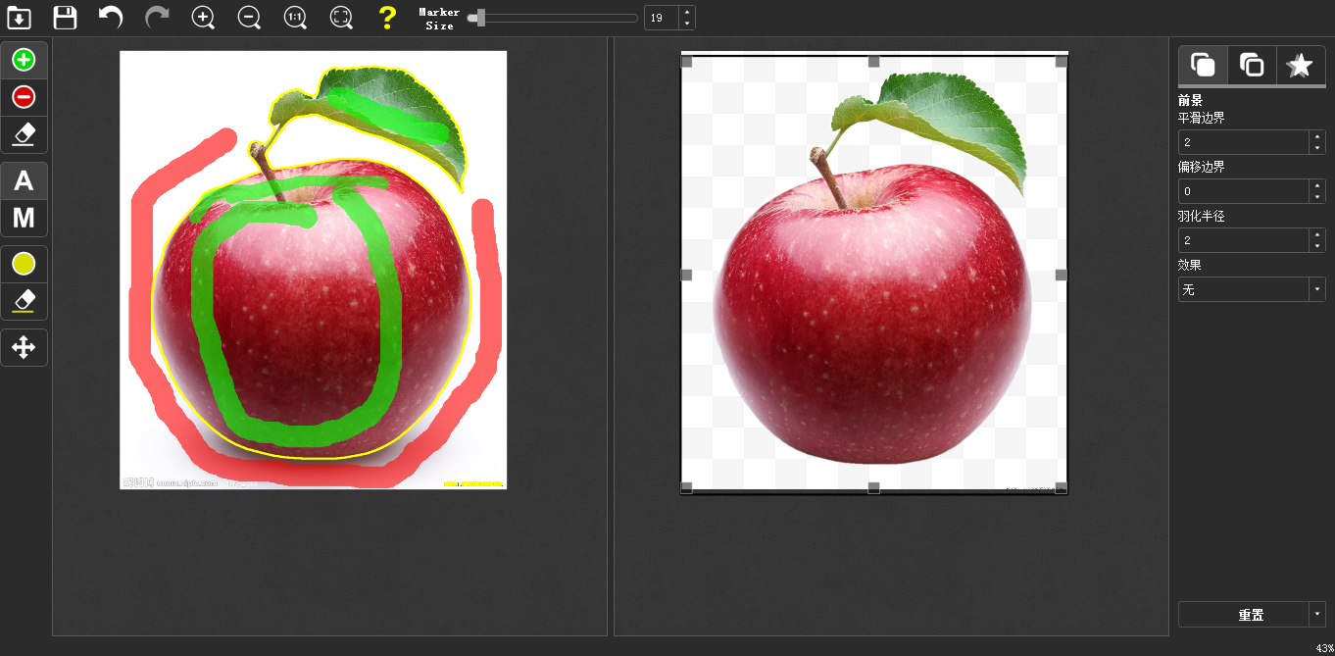The image size is (1335, 656).
Task: Select the move pan arrows tool
Action: coord(24,348)
